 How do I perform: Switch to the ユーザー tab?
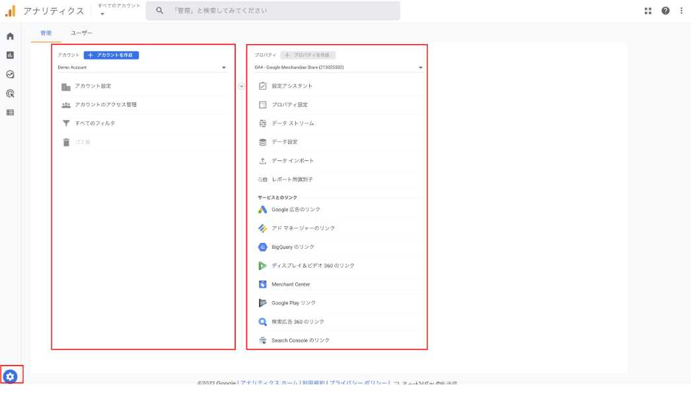(81, 33)
